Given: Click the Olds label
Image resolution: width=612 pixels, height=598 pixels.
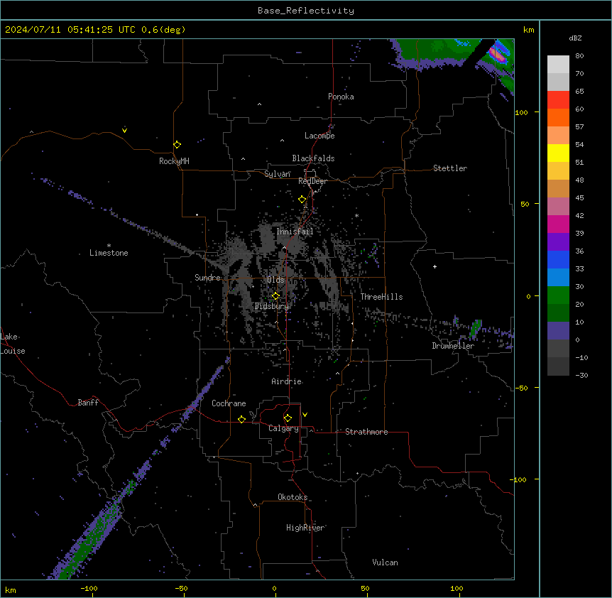Looking at the screenshot, I should [x=275, y=280].
